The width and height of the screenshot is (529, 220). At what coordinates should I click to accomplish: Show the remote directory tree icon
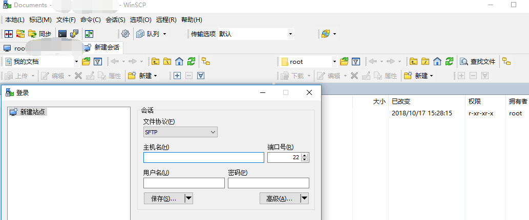[506, 62]
